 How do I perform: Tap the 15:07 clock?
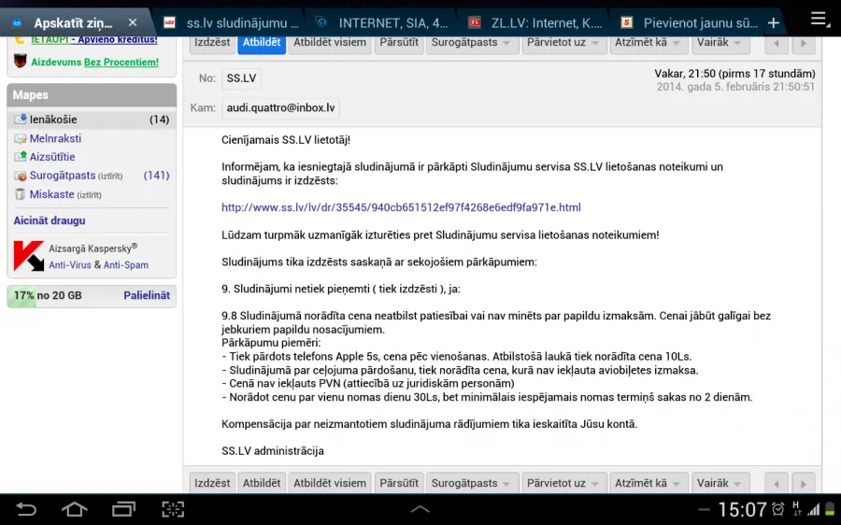pos(742,509)
